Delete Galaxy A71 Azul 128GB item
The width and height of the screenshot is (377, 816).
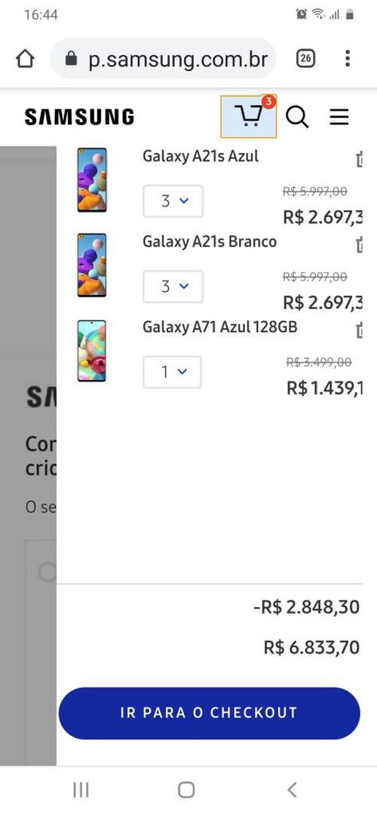coord(360,330)
